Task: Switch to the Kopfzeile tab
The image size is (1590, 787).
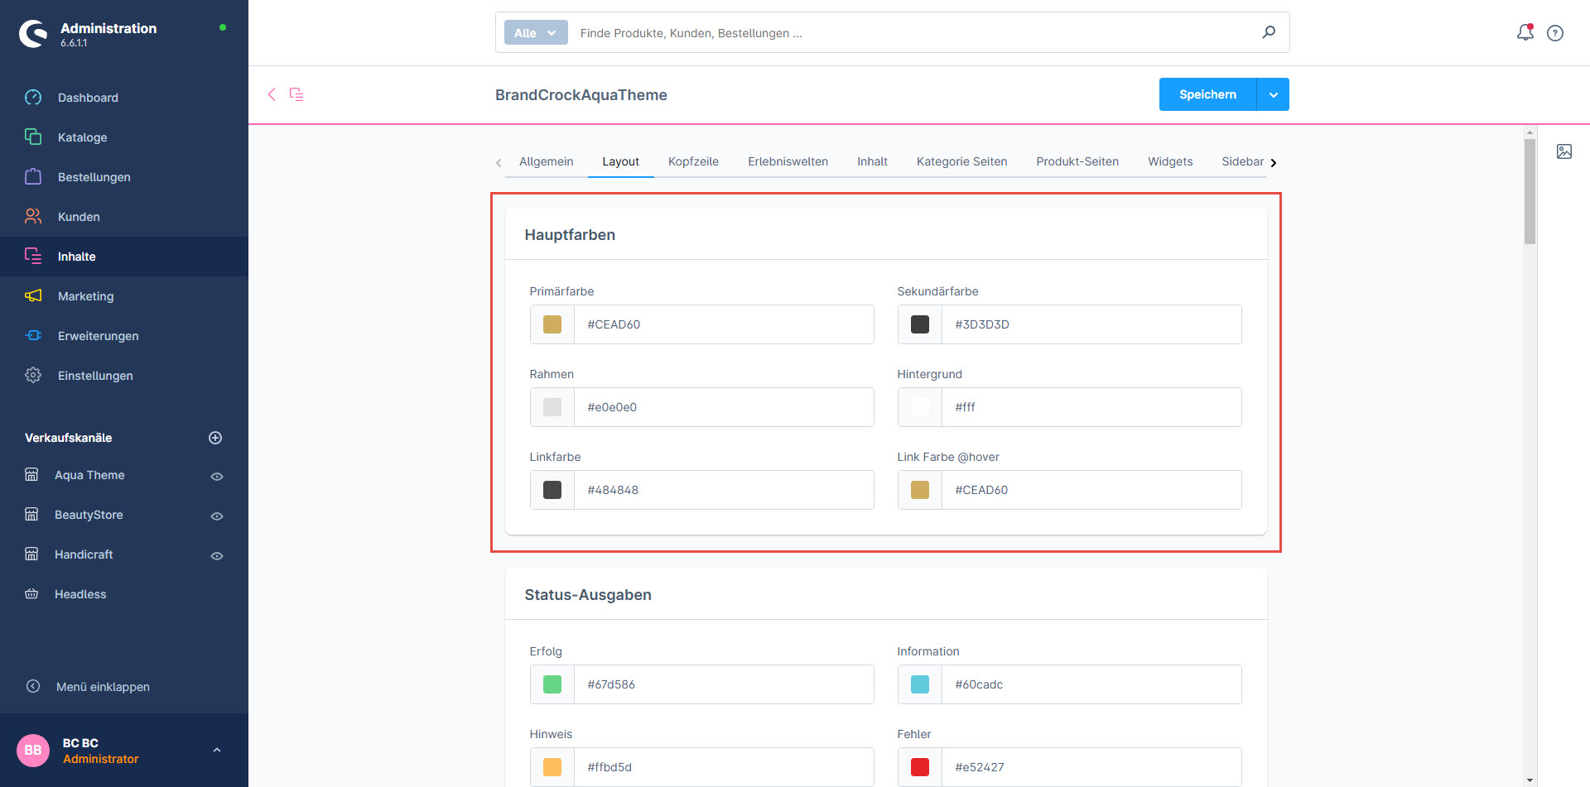Action: [693, 161]
